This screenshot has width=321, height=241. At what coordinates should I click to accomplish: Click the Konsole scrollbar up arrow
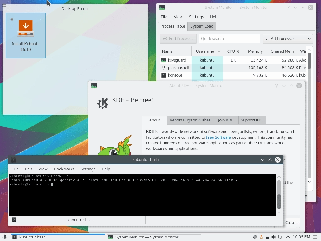click(x=279, y=177)
